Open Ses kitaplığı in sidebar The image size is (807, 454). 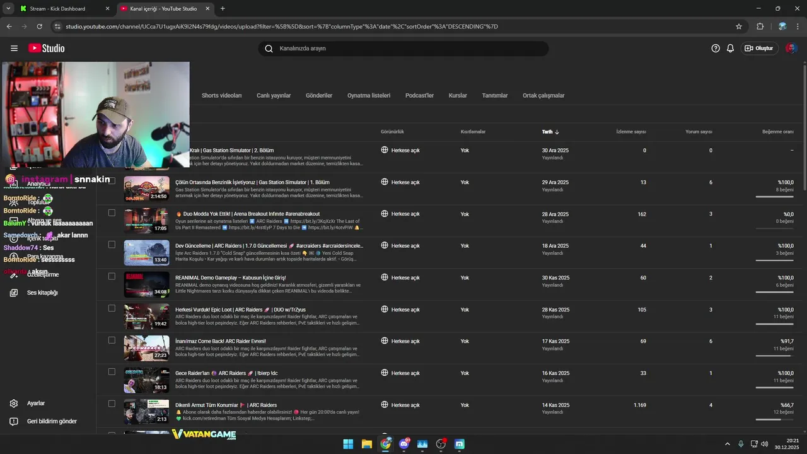click(42, 293)
